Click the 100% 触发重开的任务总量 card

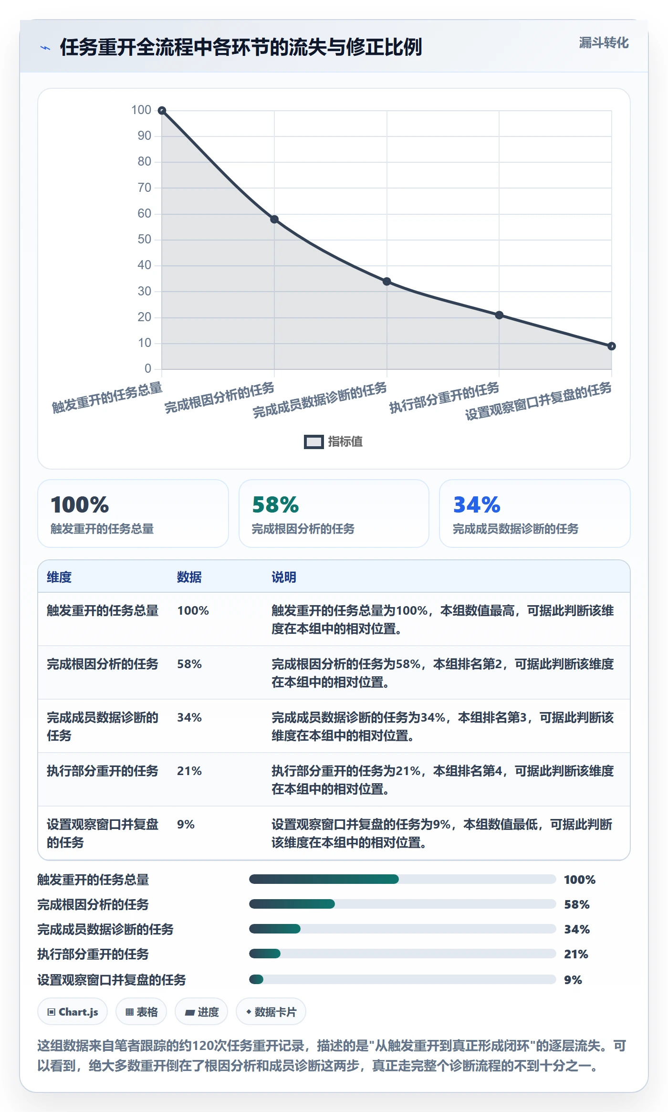(133, 514)
